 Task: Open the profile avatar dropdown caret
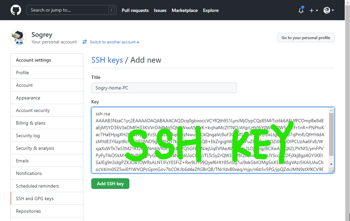[x=332, y=10]
